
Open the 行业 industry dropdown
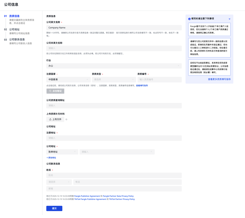coord(114,66)
